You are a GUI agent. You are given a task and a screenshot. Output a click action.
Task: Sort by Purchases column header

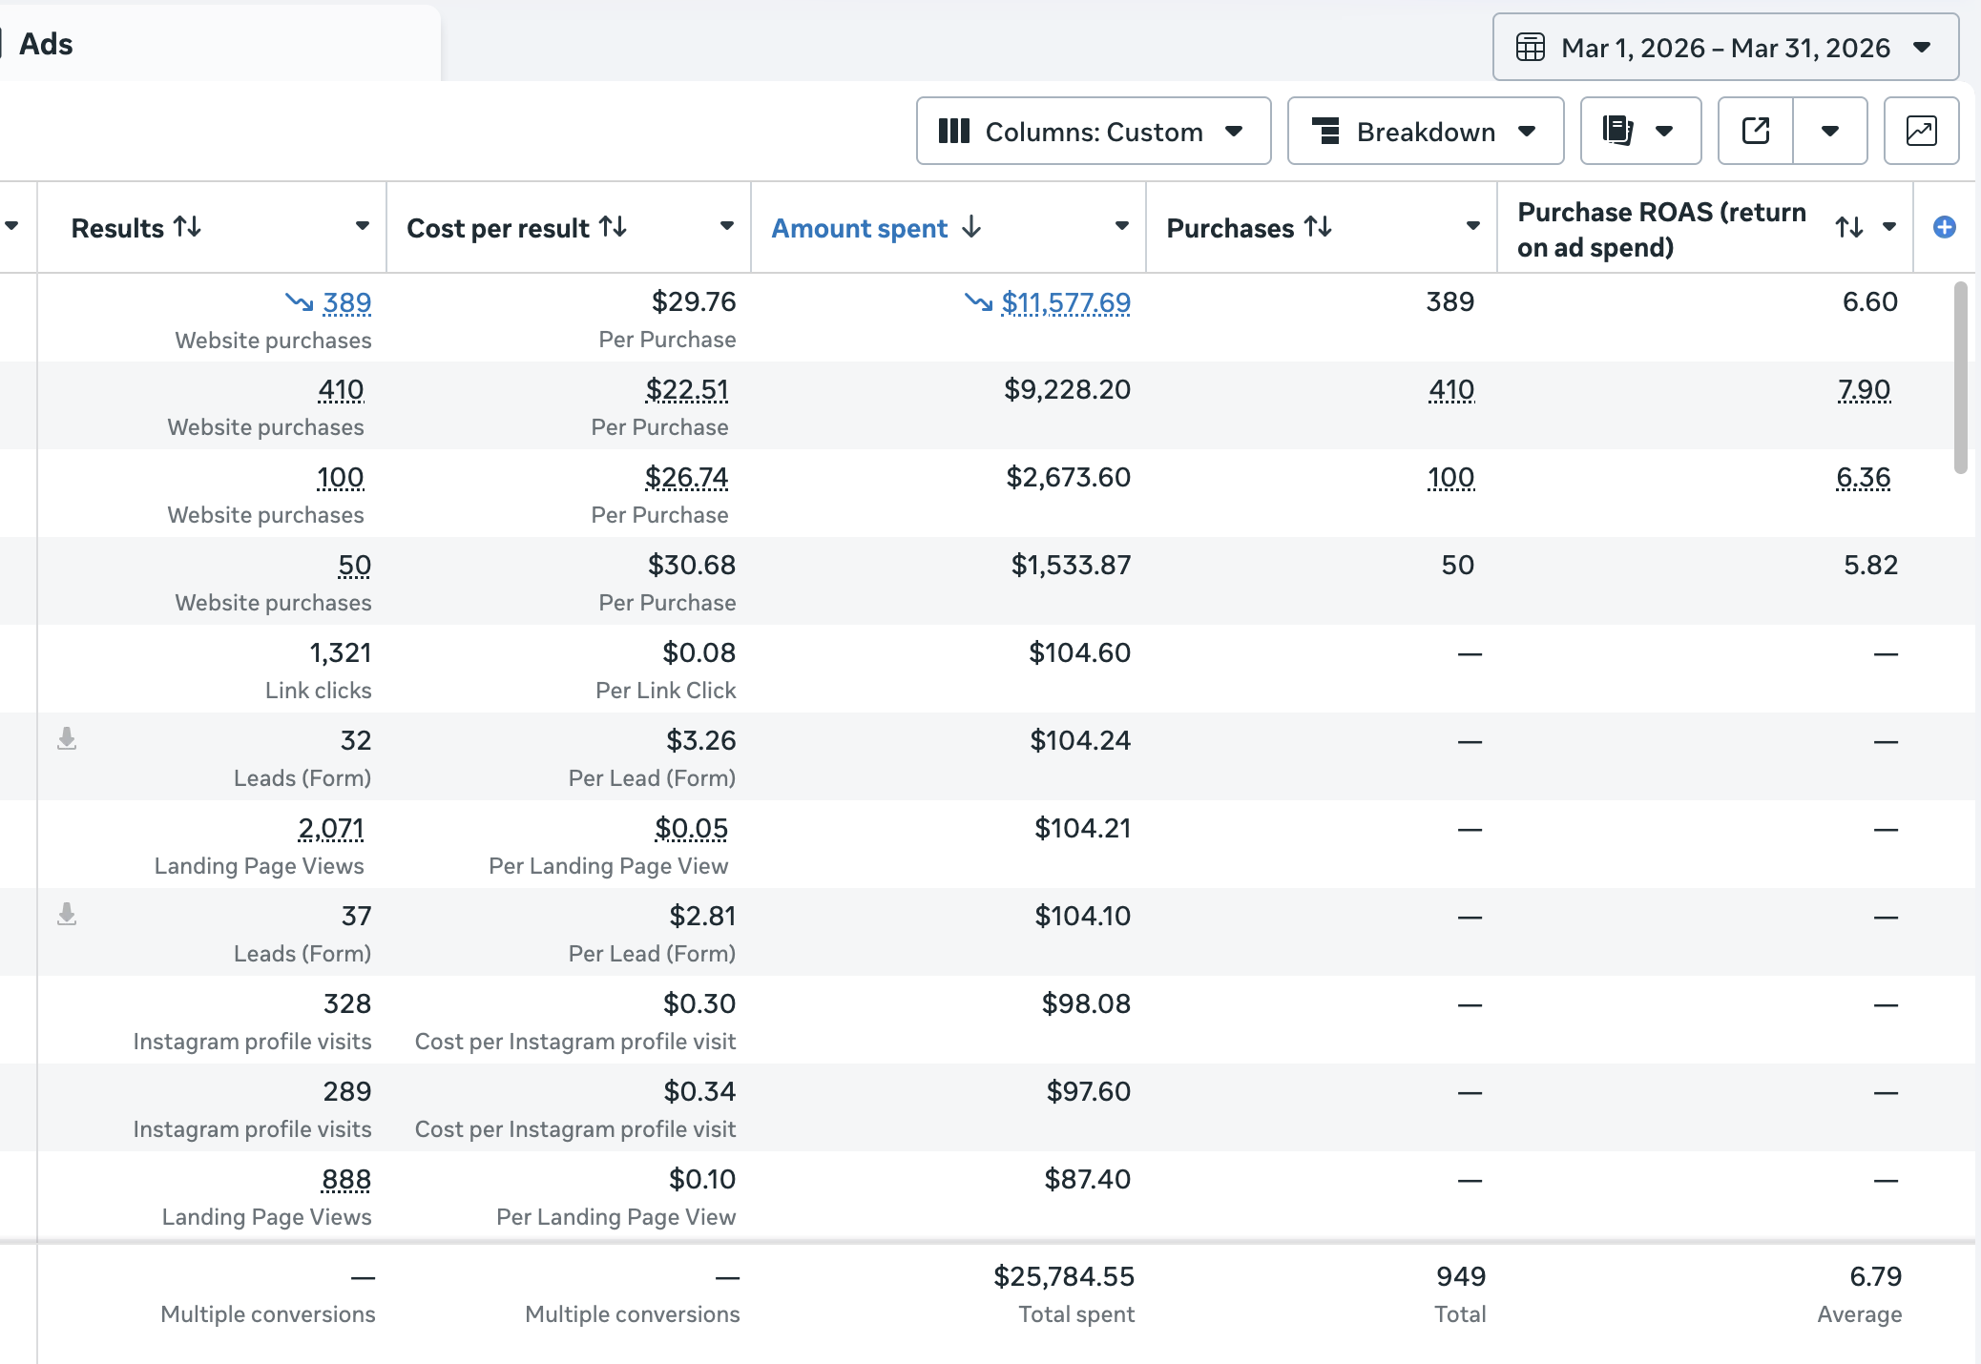click(x=1249, y=228)
